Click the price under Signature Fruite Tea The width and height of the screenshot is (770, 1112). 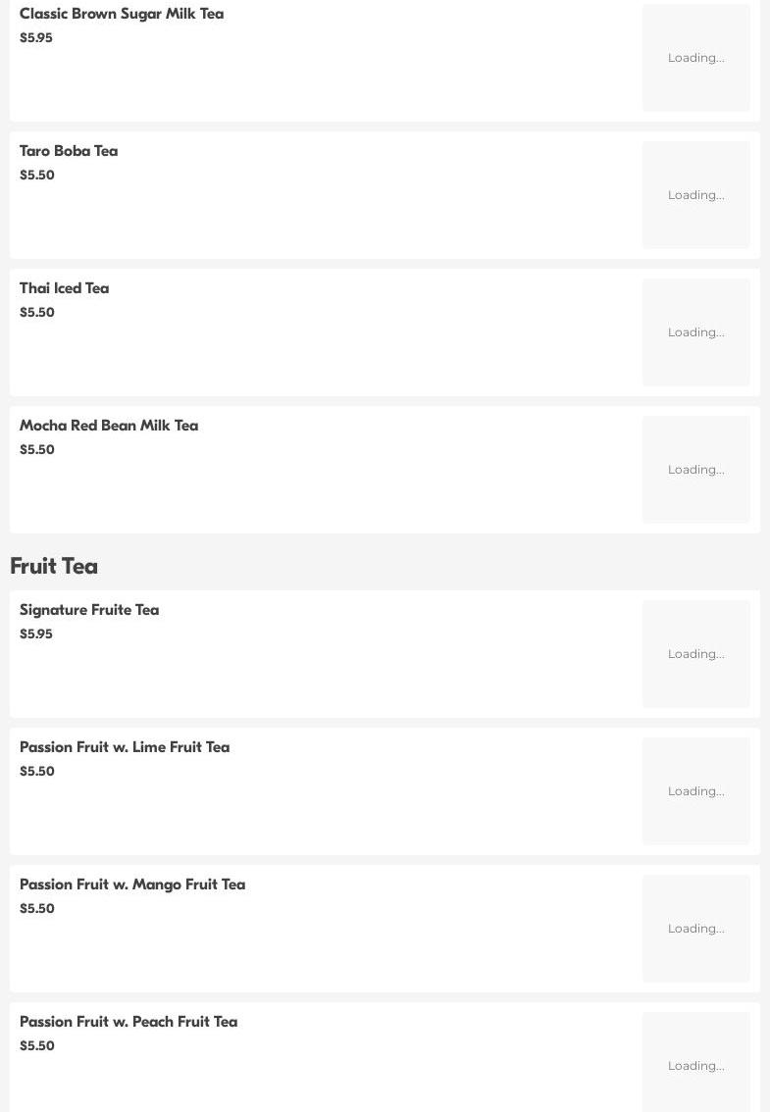click(36, 634)
